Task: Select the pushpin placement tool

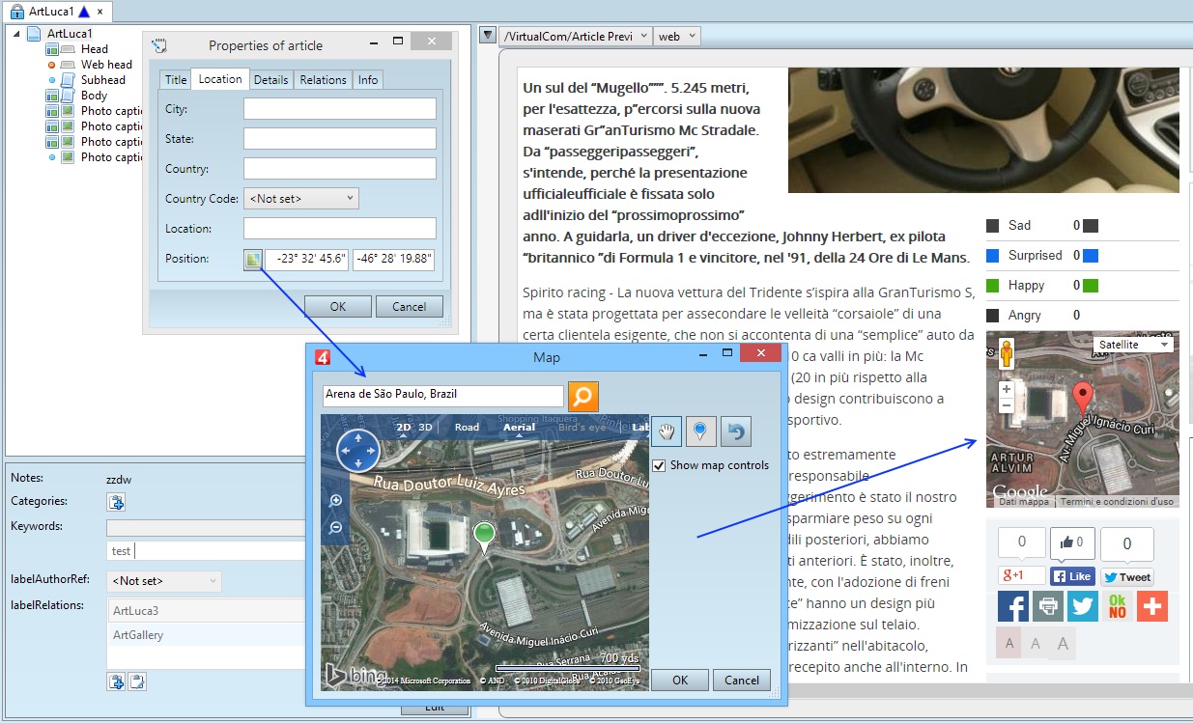Action: (700, 431)
